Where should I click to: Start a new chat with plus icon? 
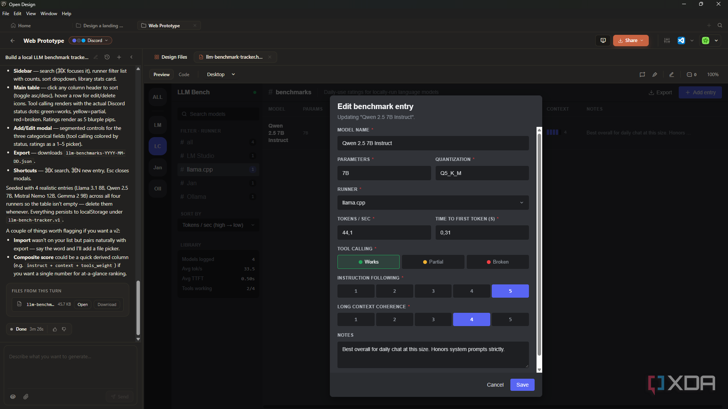pos(119,57)
